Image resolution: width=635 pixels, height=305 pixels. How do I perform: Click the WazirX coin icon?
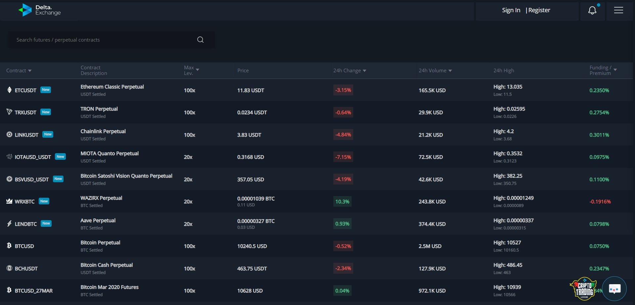coord(9,201)
